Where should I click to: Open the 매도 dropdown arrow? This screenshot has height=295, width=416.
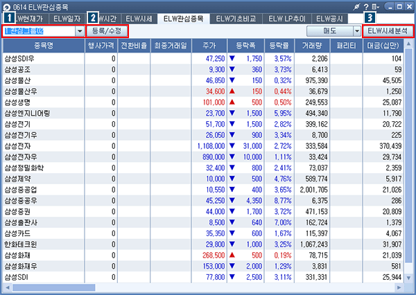tap(357, 31)
